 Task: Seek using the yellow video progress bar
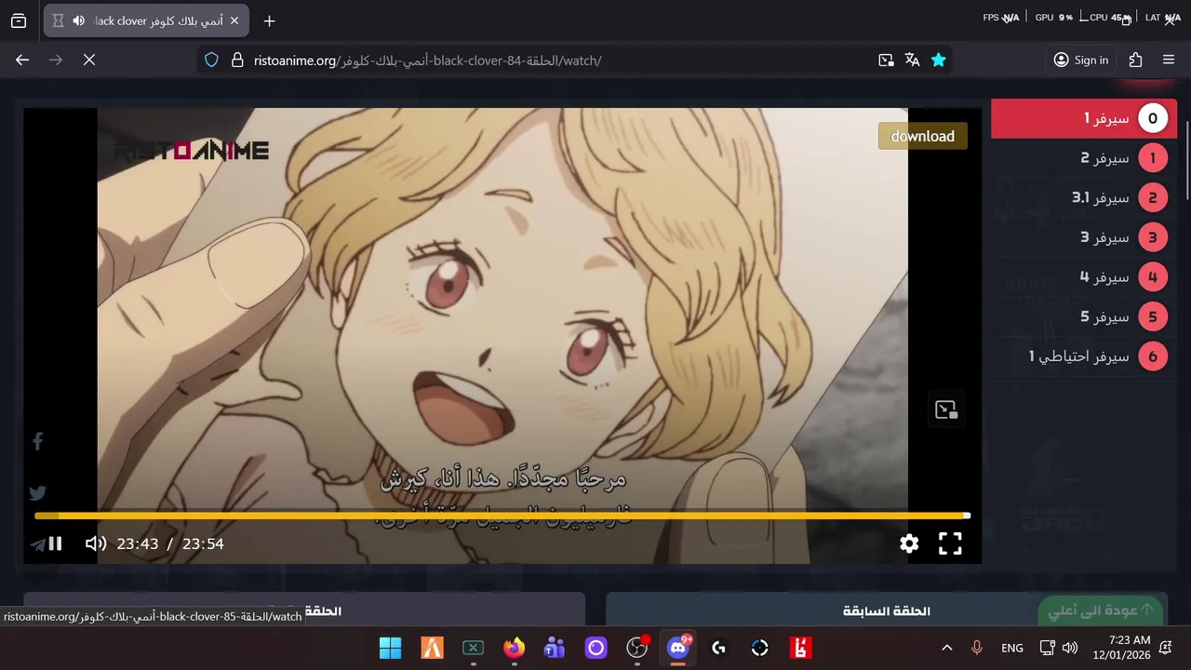tap(502, 516)
